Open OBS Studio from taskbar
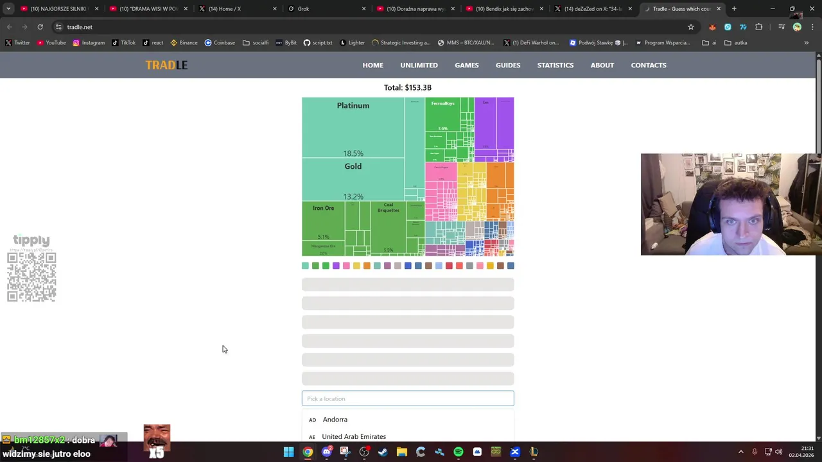This screenshot has width=822, height=462. (364, 452)
